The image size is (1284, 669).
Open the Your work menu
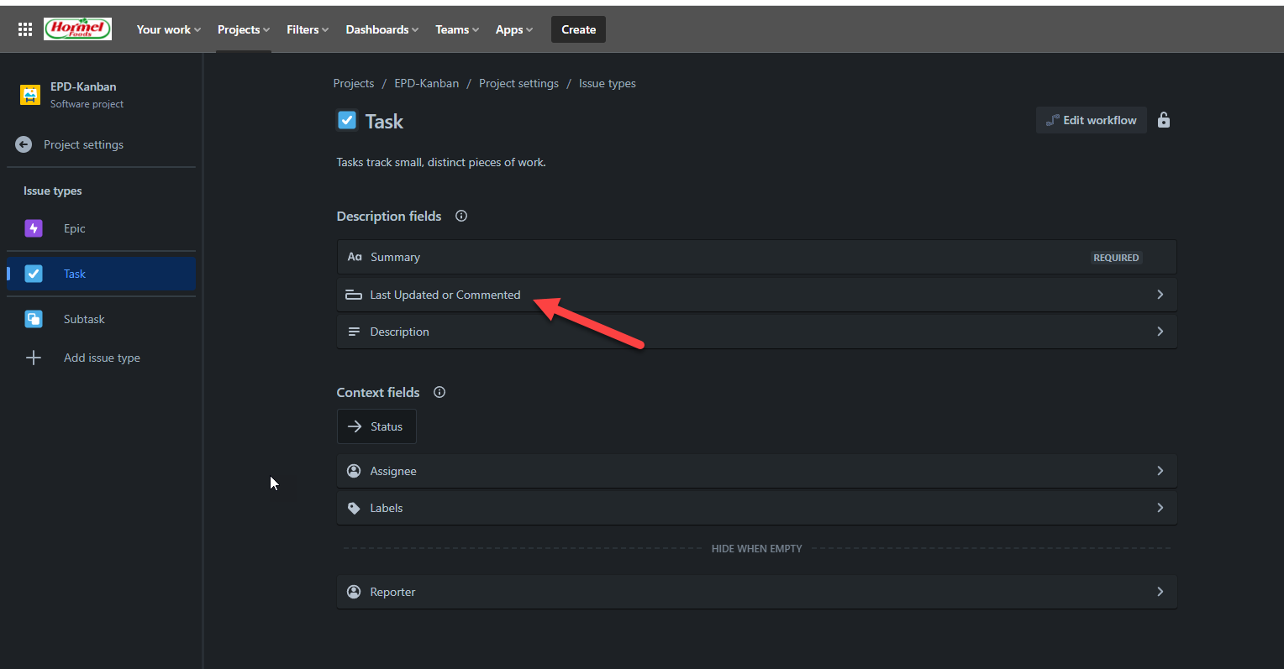[x=169, y=29]
